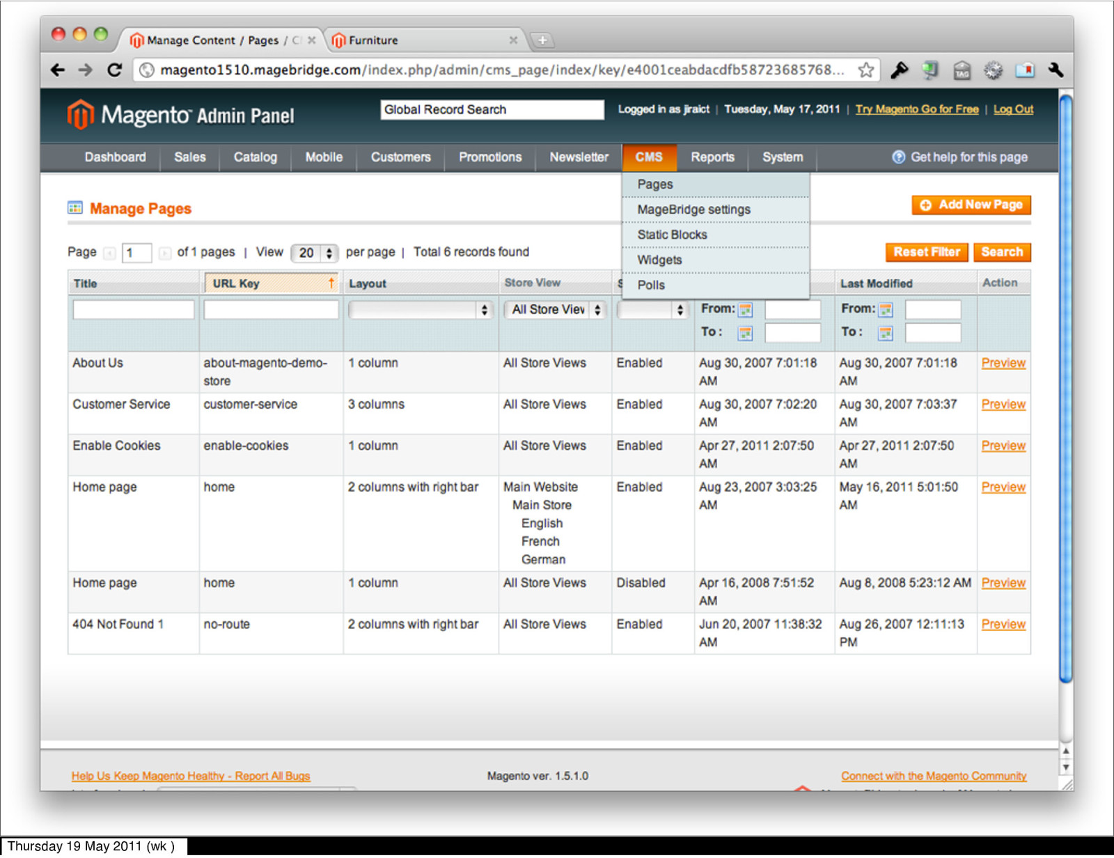Open calendar for Last Modified To

(x=886, y=333)
